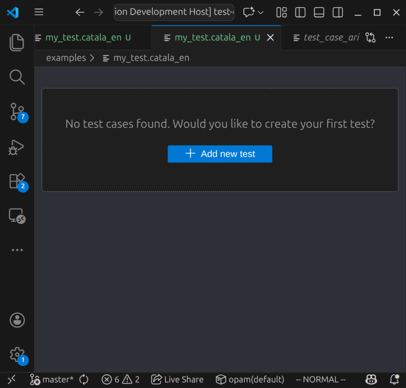Click the master* branch indicator

[x=52, y=380]
